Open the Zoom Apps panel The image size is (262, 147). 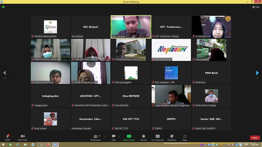185,137
